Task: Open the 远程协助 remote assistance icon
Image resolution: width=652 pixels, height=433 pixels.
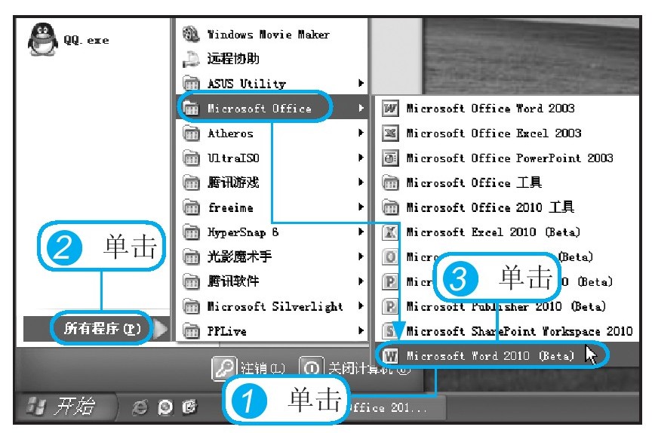Action: coord(191,59)
